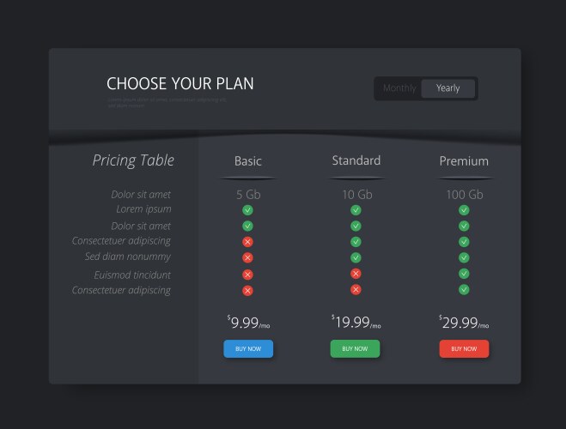
Task: Select the Standard plan column header
Action: coord(356,160)
